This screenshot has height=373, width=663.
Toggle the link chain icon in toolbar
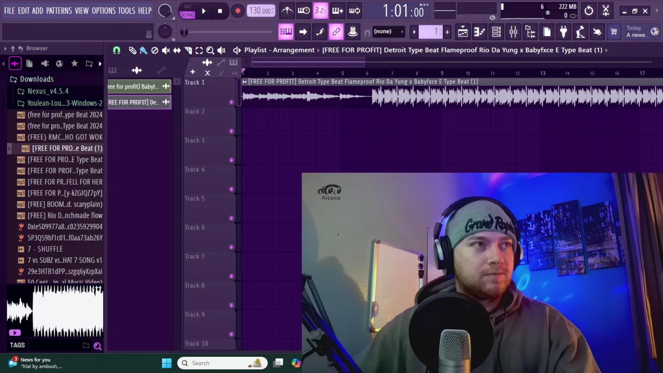pyautogui.click(x=336, y=32)
